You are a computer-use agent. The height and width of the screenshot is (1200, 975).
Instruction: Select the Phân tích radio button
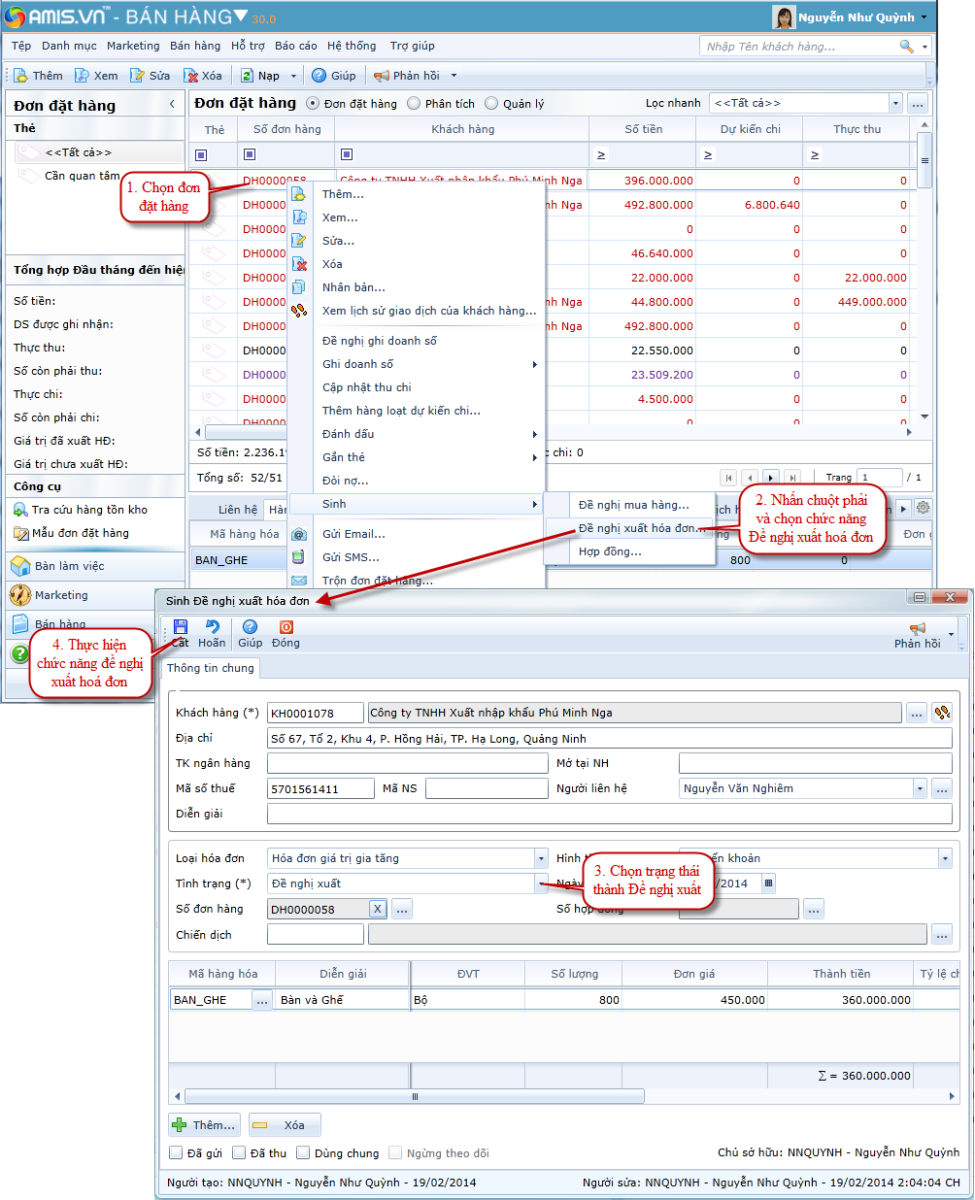pyautogui.click(x=415, y=104)
